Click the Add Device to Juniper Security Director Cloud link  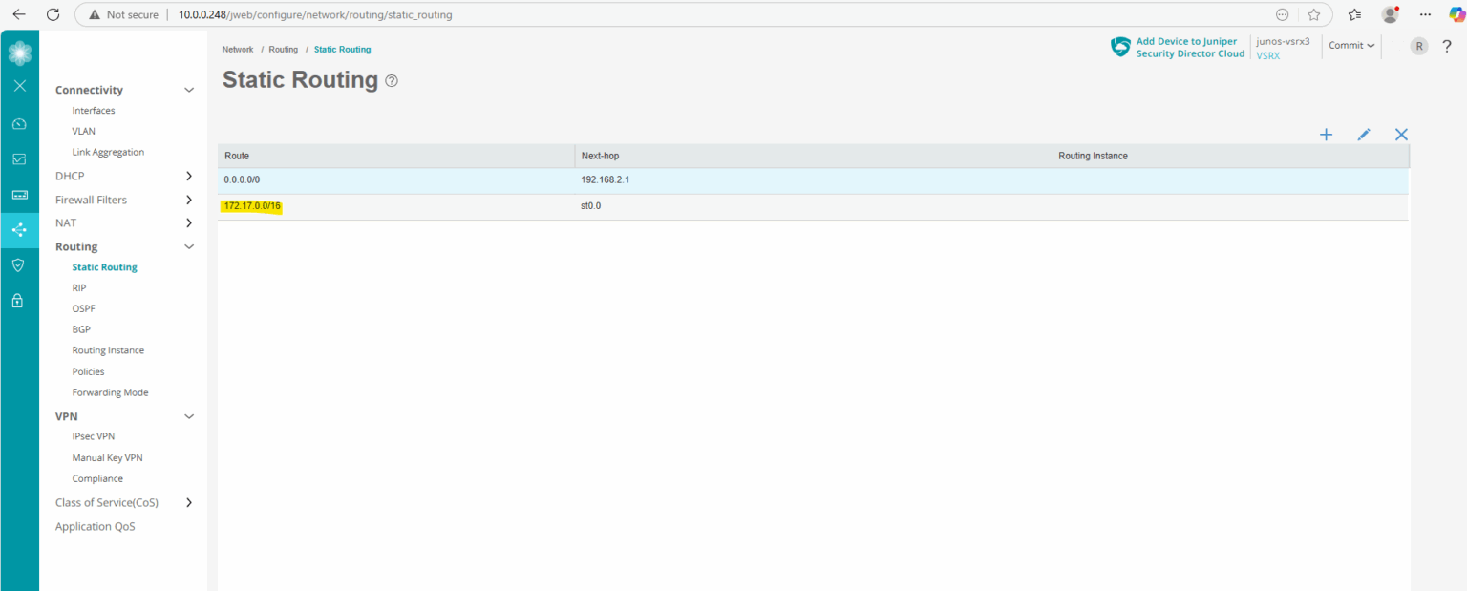click(x=1187, y=47)
